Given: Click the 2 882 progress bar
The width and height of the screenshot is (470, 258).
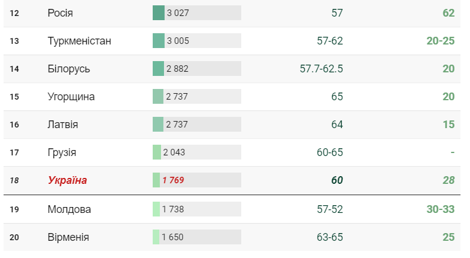Looking at the screenshot, I should (x=197, y=69).
